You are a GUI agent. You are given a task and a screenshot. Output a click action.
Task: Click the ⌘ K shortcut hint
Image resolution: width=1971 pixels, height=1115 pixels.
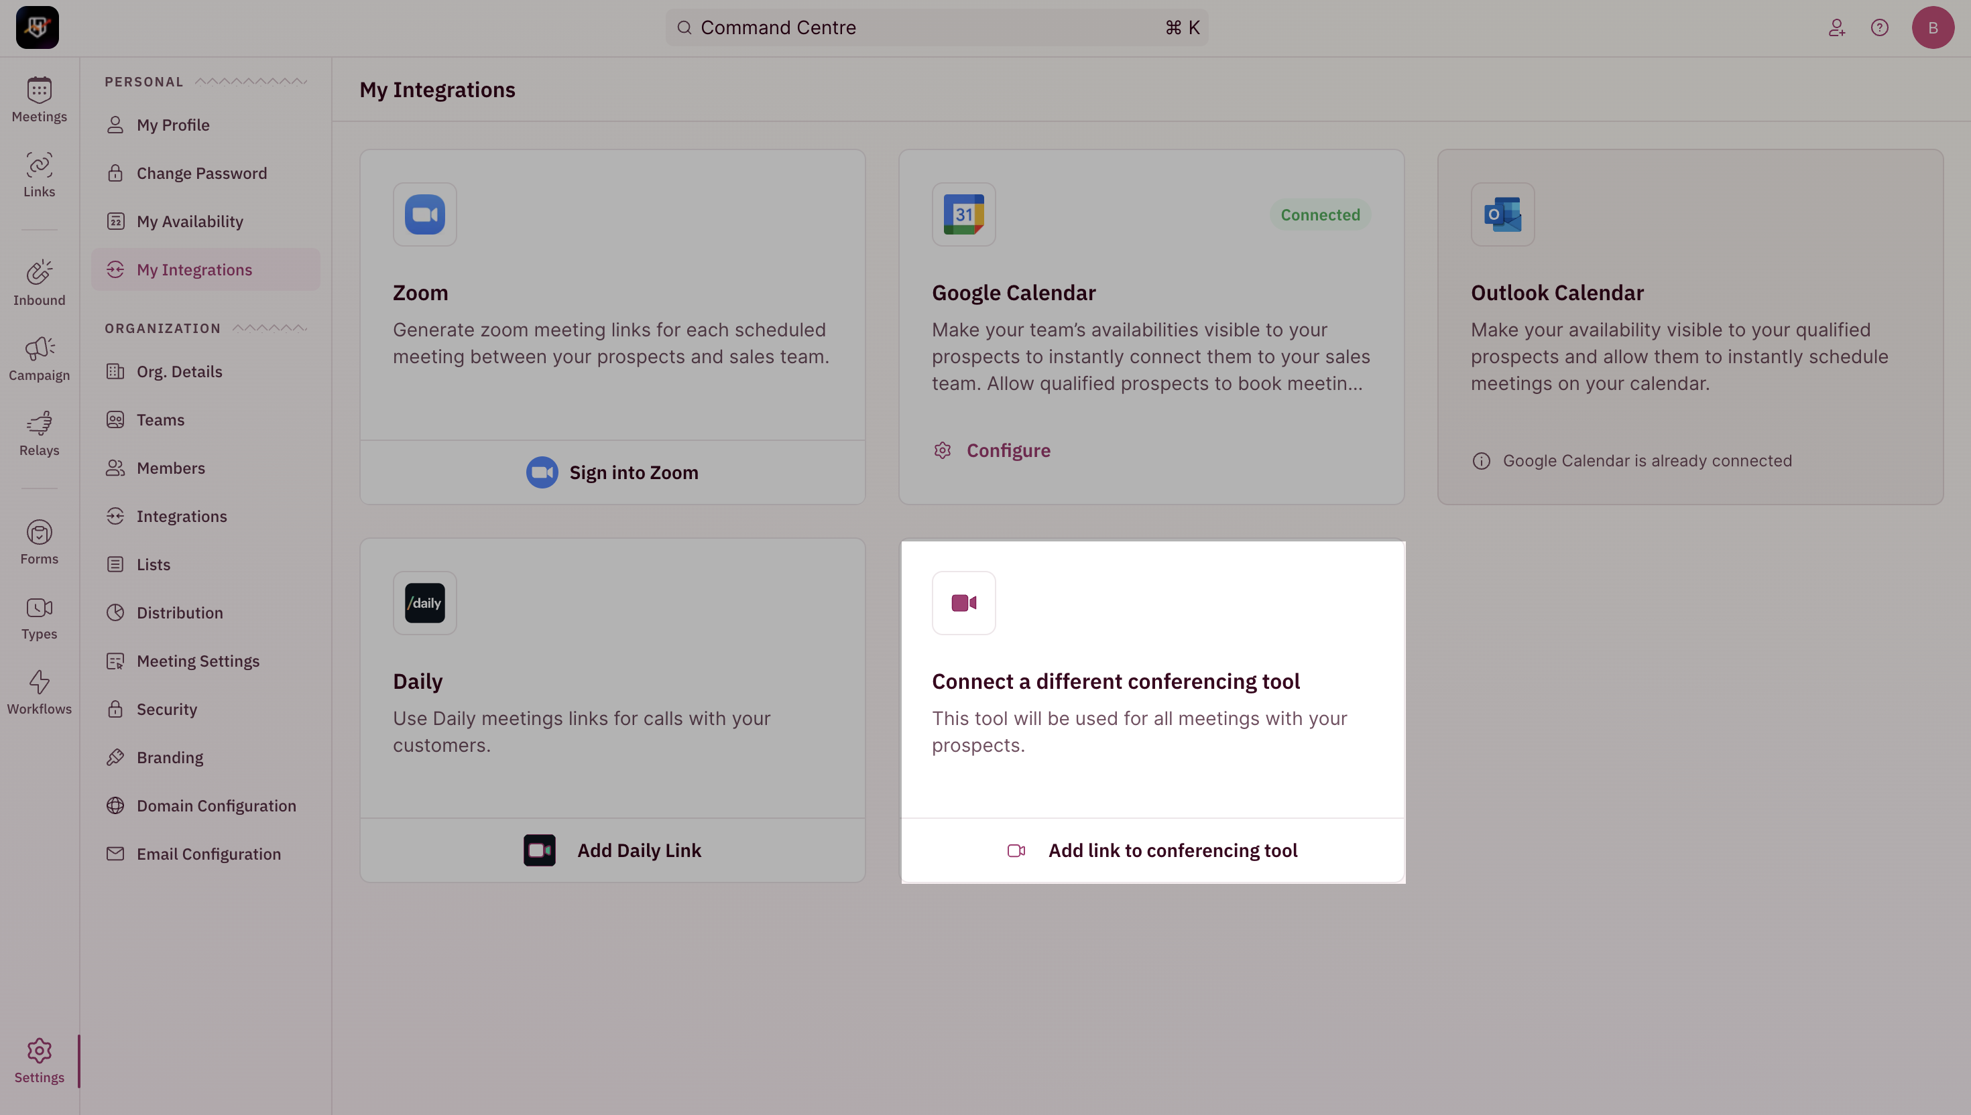(1182, 27)
